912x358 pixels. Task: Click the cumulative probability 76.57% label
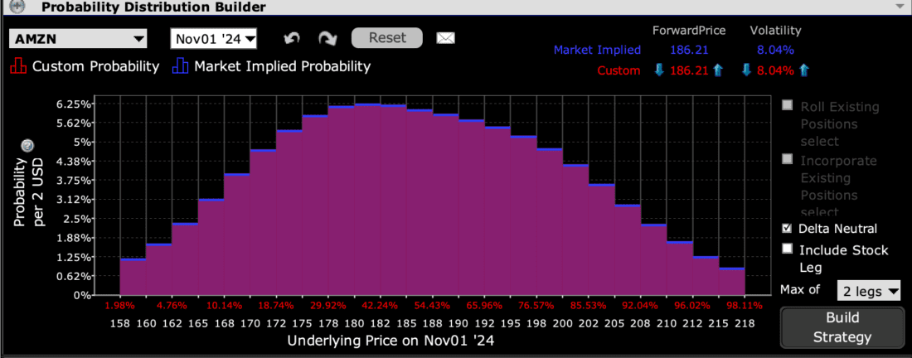(x=536, y=306)
